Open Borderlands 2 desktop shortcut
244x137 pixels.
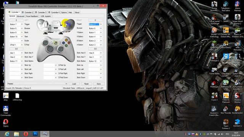point(238,110)
